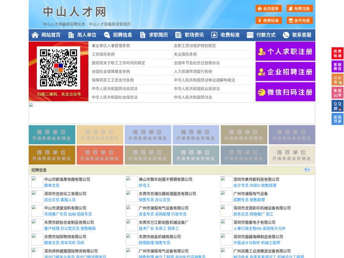
Task: Open the 网站首页 menu item
Action: point(51,35)
